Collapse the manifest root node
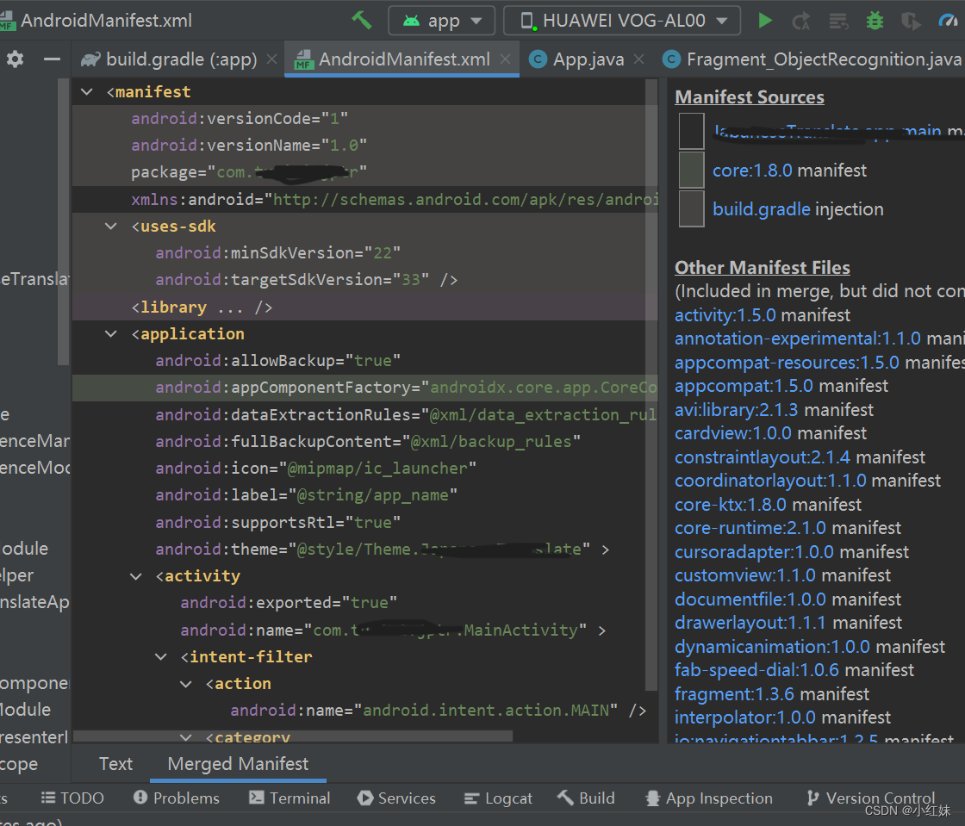The width and height of the screenshot is (965, 826). pos(87,91)
